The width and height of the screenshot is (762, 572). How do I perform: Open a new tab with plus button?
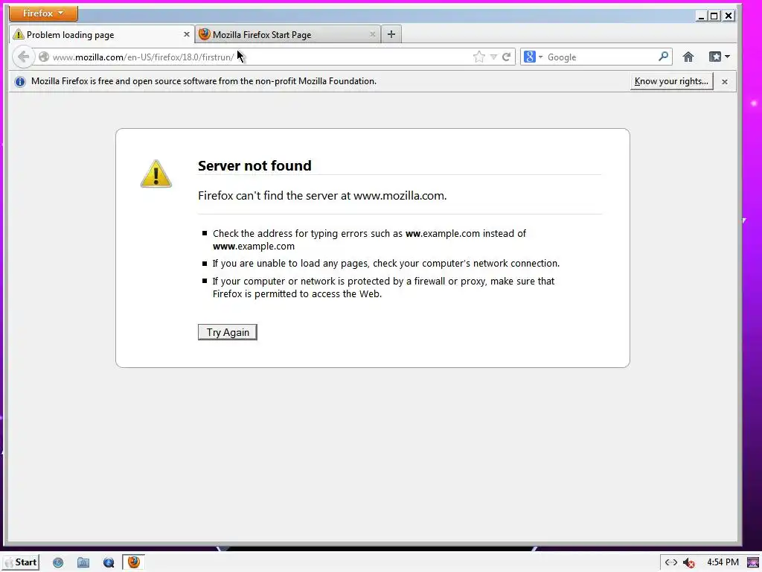[391, 34]
